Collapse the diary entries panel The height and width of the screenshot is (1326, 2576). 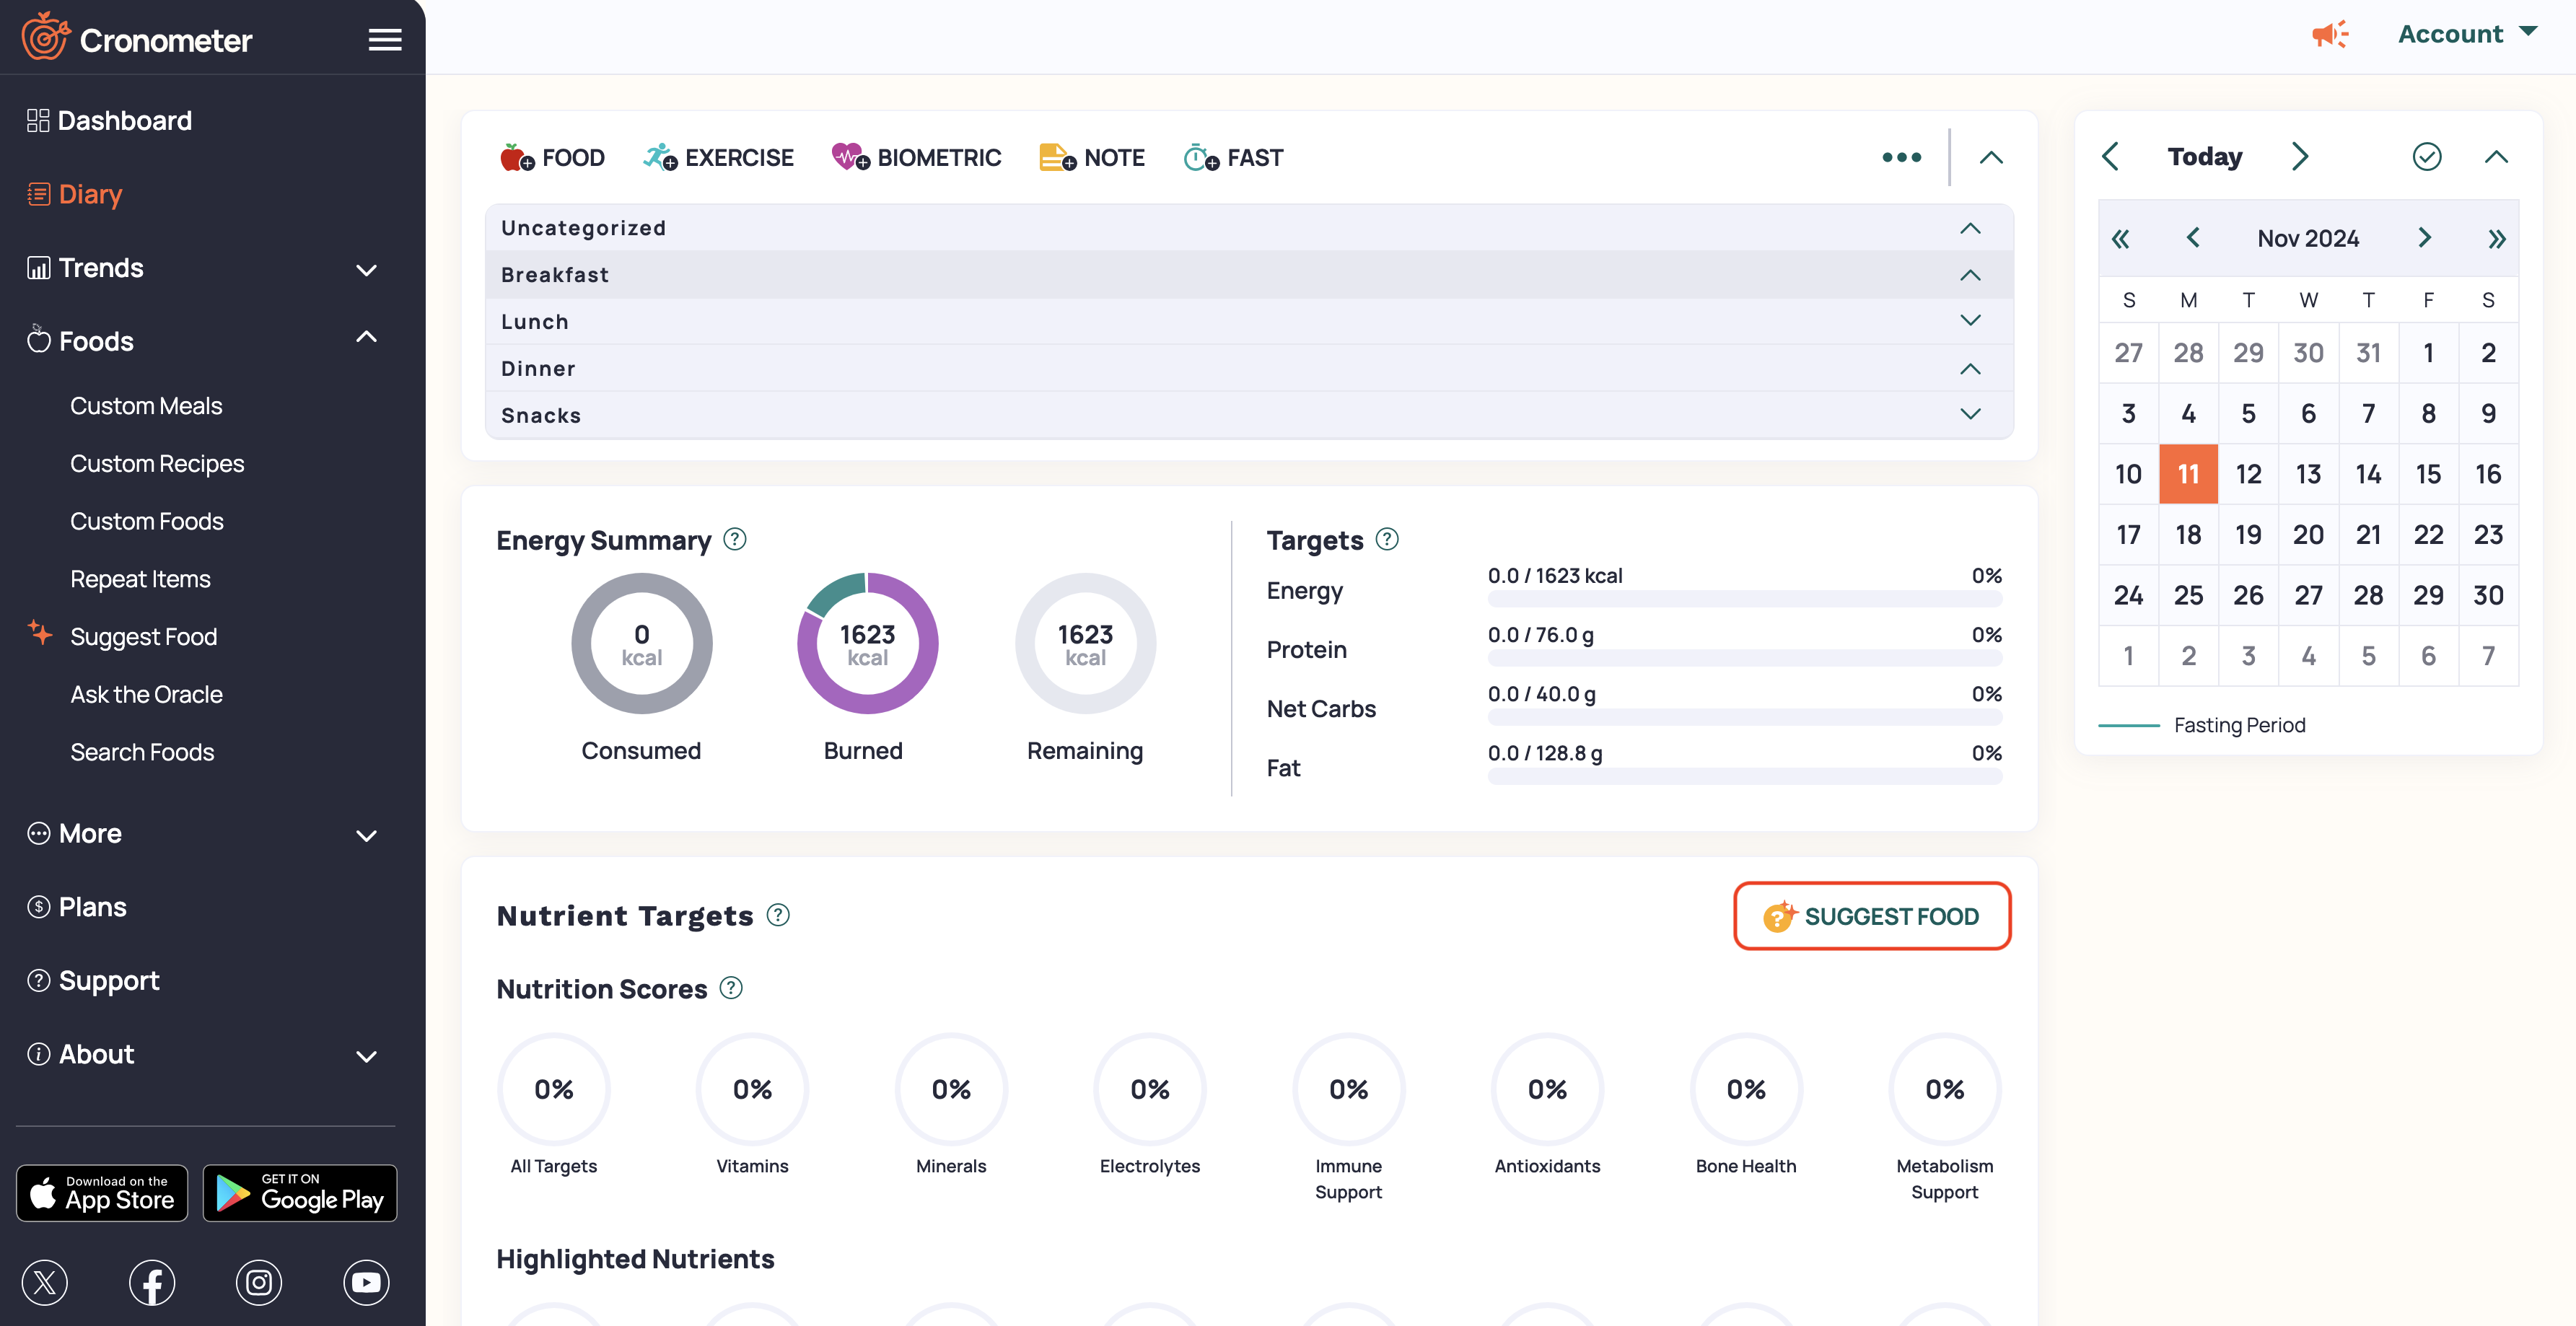(x=1991, y=157)
